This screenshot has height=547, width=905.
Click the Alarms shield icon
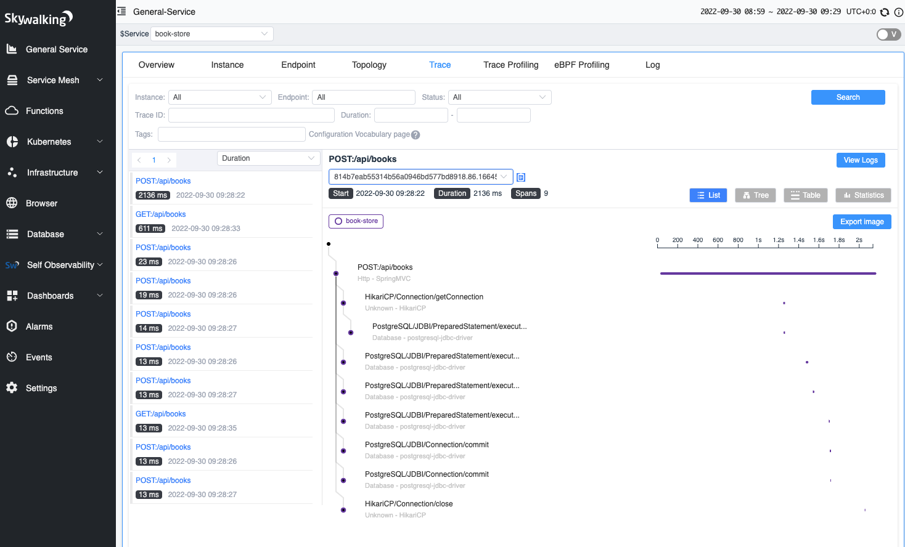12,326
